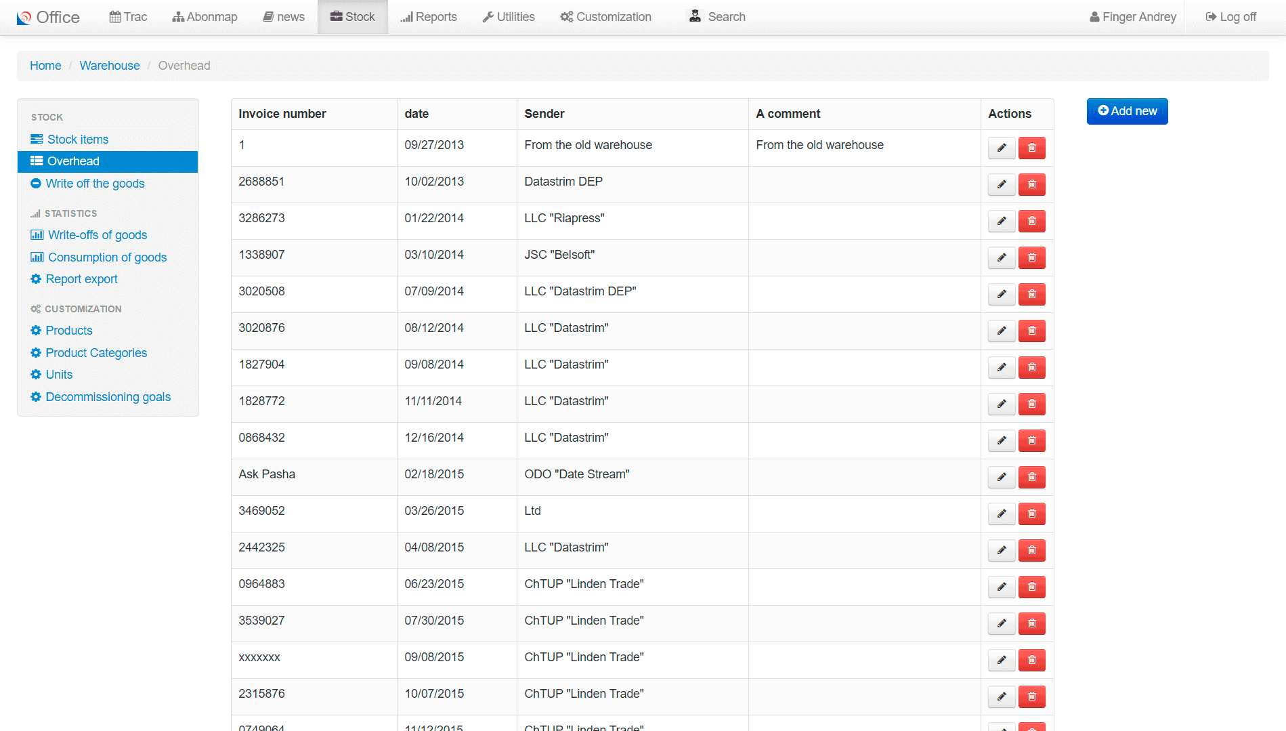The height and width of the screenshot is (731, 1286).
Task: Edit the xxxxxxx invoice row
Action: tap(1002, 660)
